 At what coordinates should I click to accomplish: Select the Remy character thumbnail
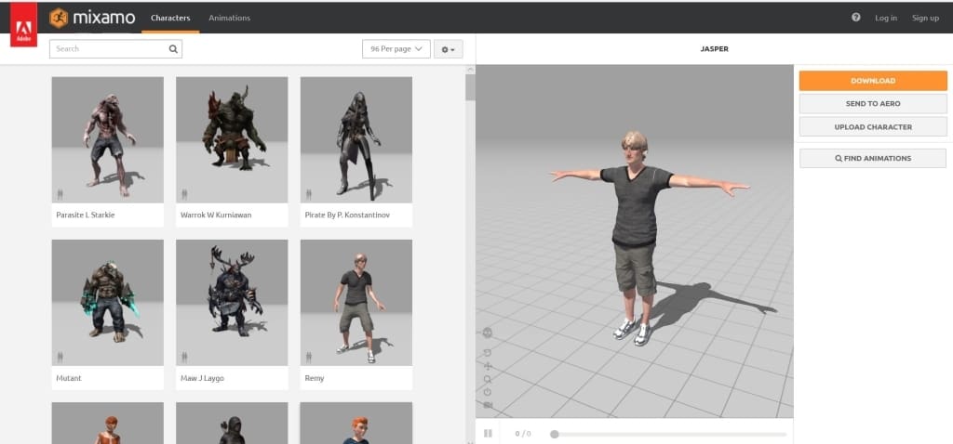[356, 303]
